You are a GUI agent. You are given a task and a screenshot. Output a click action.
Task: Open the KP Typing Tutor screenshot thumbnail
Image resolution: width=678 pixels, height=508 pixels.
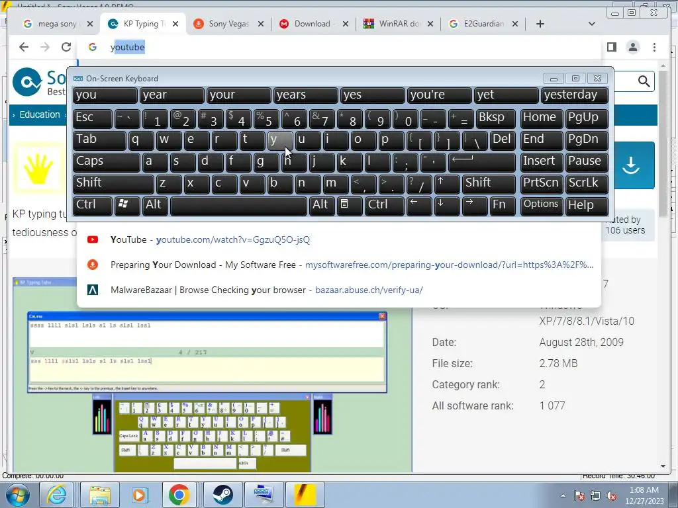point(212,374)
